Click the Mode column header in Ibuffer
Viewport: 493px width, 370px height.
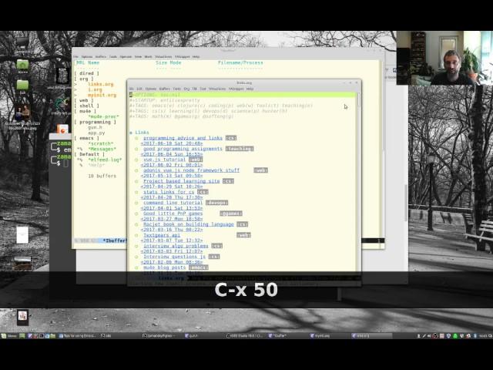[x=176, y=62]
